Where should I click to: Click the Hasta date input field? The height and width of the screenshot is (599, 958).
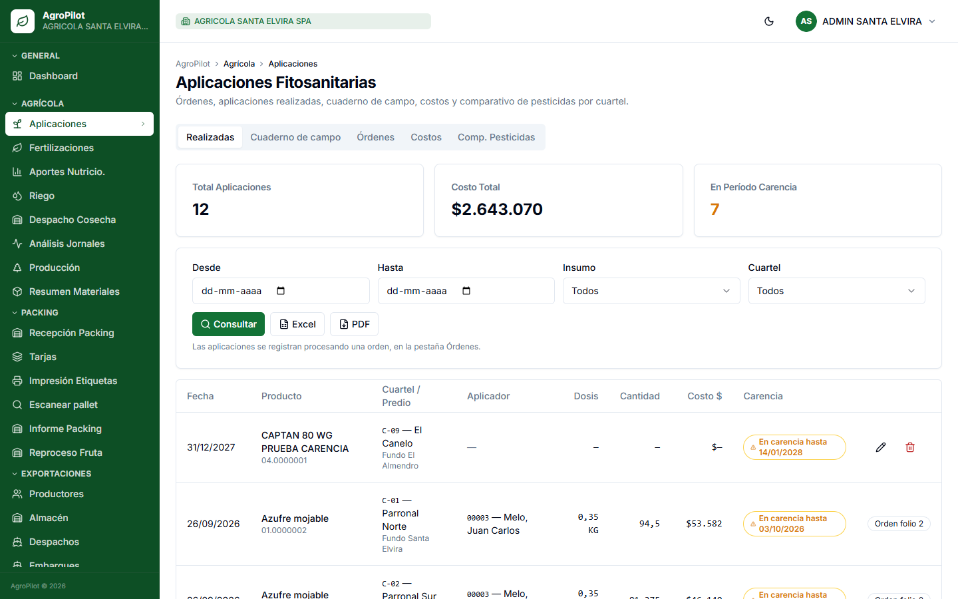pyautogui.click(x=466, y=291)
